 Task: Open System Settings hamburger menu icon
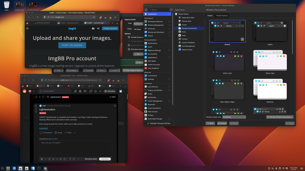(x=171, y=9)
